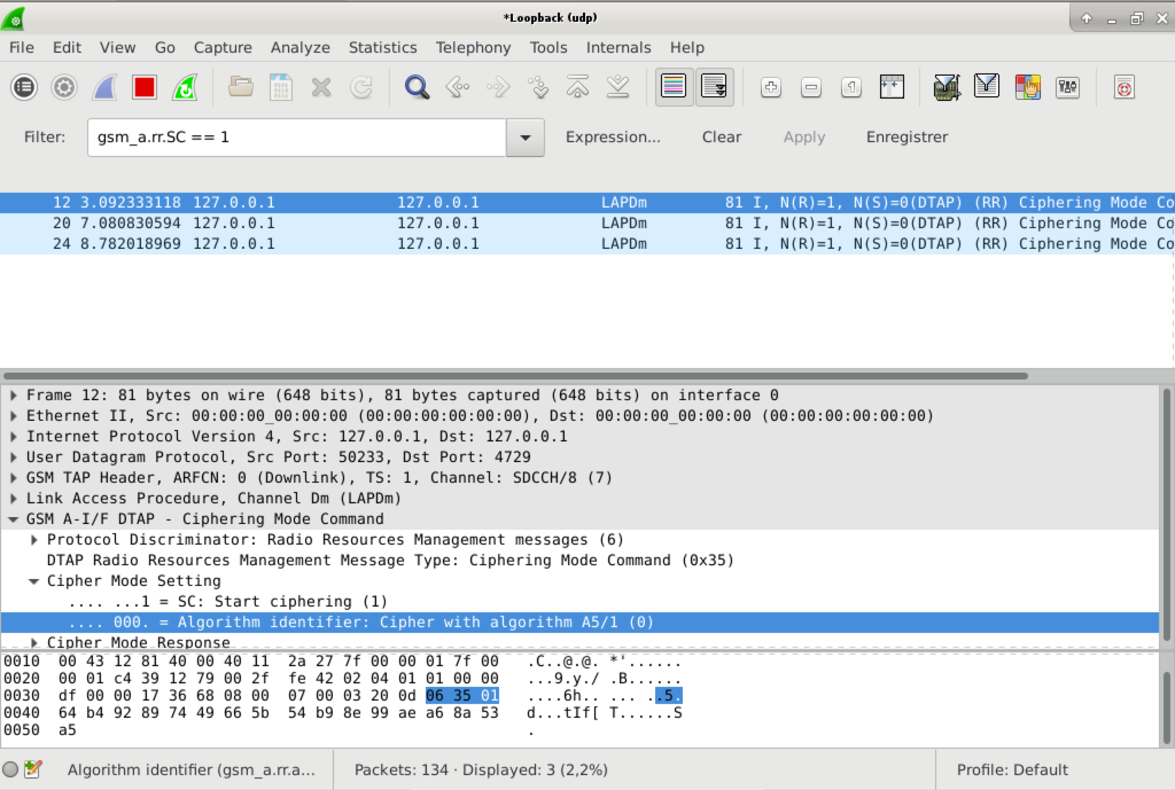Collapse Cipher Mode Setting node
This screenshot has height=790, width=1175.
point(34,581)
